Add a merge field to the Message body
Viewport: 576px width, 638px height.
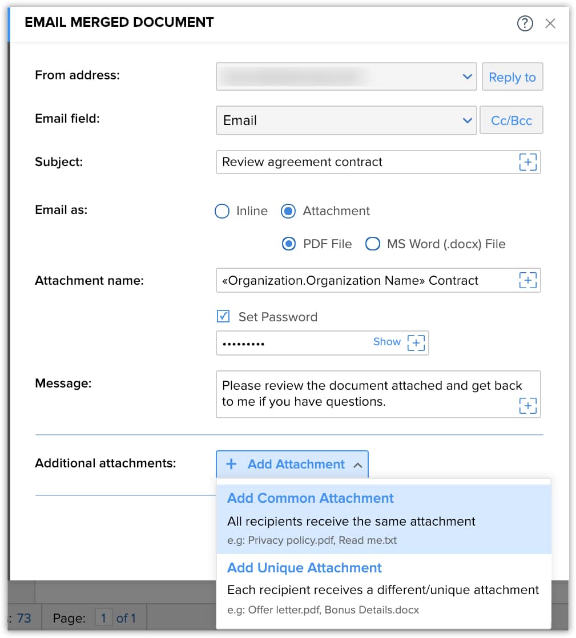point(528,406)
